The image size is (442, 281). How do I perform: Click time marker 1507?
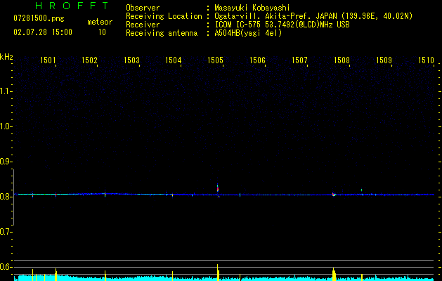point(299,60)
